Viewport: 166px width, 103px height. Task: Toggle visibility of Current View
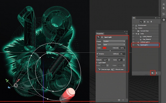133,31
